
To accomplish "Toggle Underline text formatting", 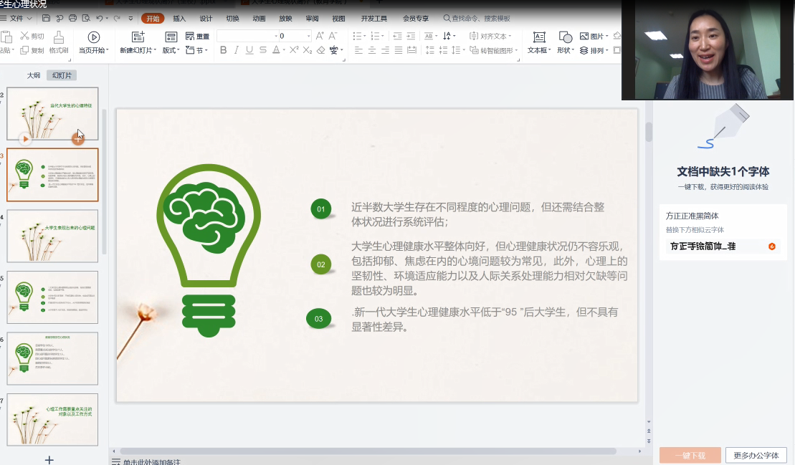I will tap(249, 50).
